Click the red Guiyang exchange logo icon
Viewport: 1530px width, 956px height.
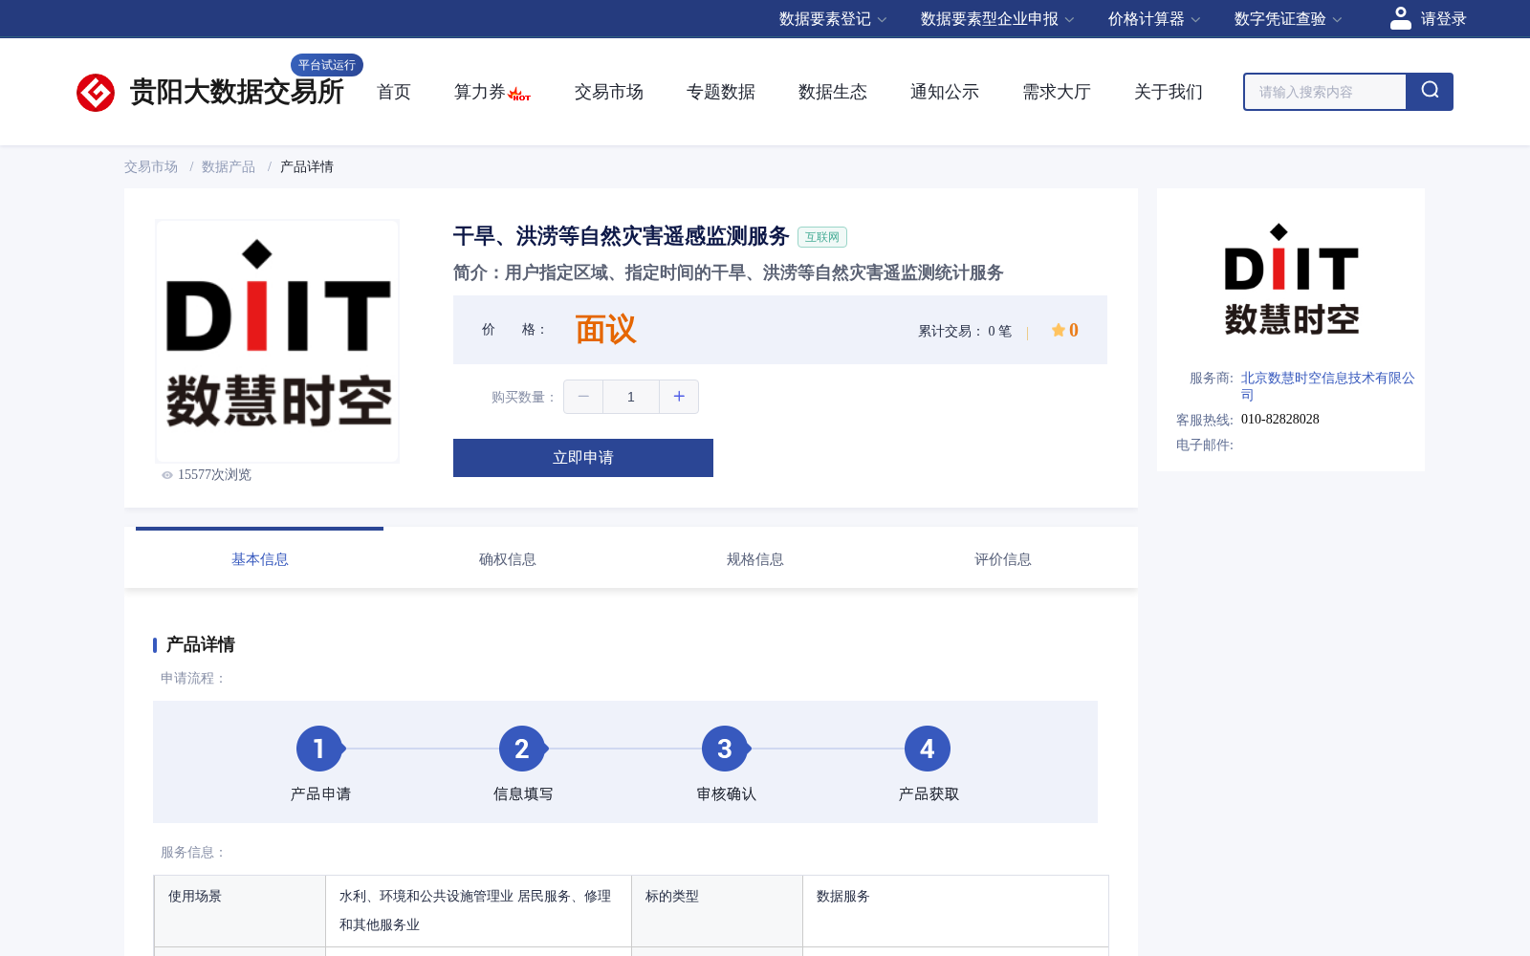tap(96, 93)
